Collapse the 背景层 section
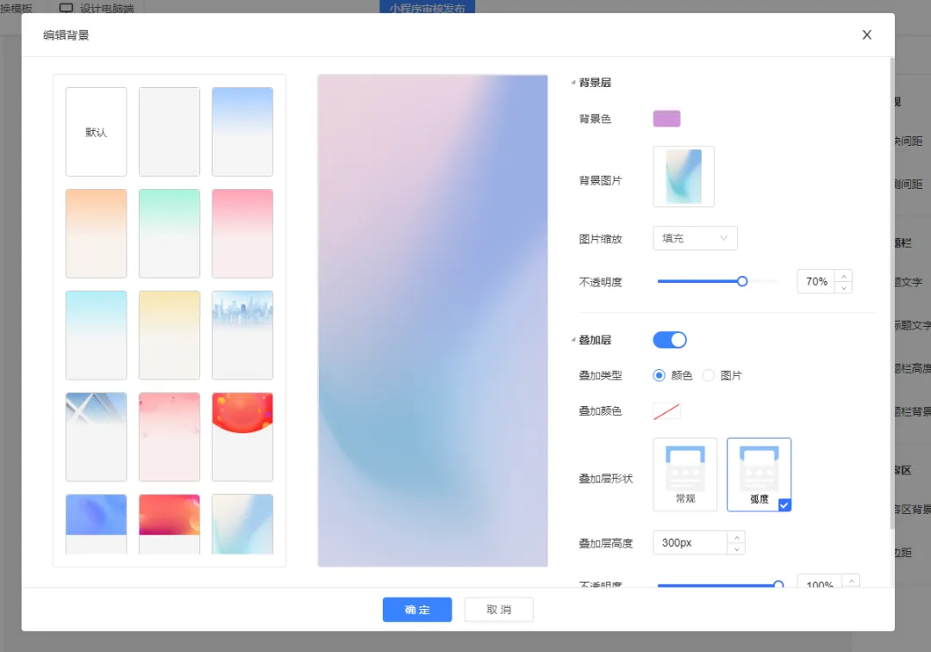Viewport: 931px width, 652px height. (573, 83)
